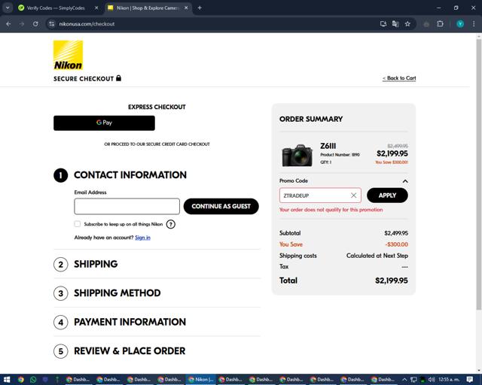The width and height of the screenshot is (482, 385).
Task: Click the volume speaker tray icon
Action: click(x=432, y=380)
